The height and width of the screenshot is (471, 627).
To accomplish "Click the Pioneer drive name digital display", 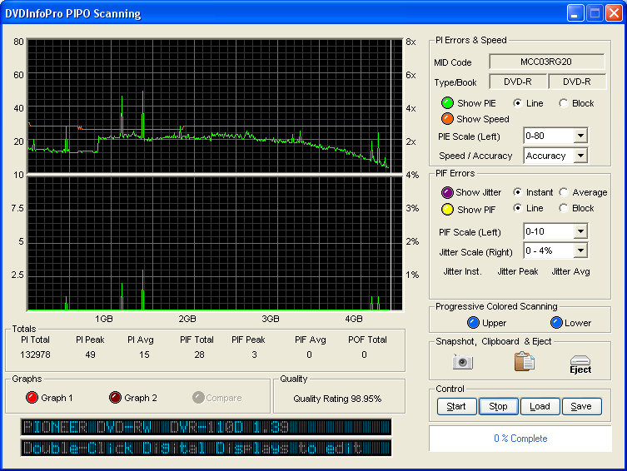I will [207, 428].
